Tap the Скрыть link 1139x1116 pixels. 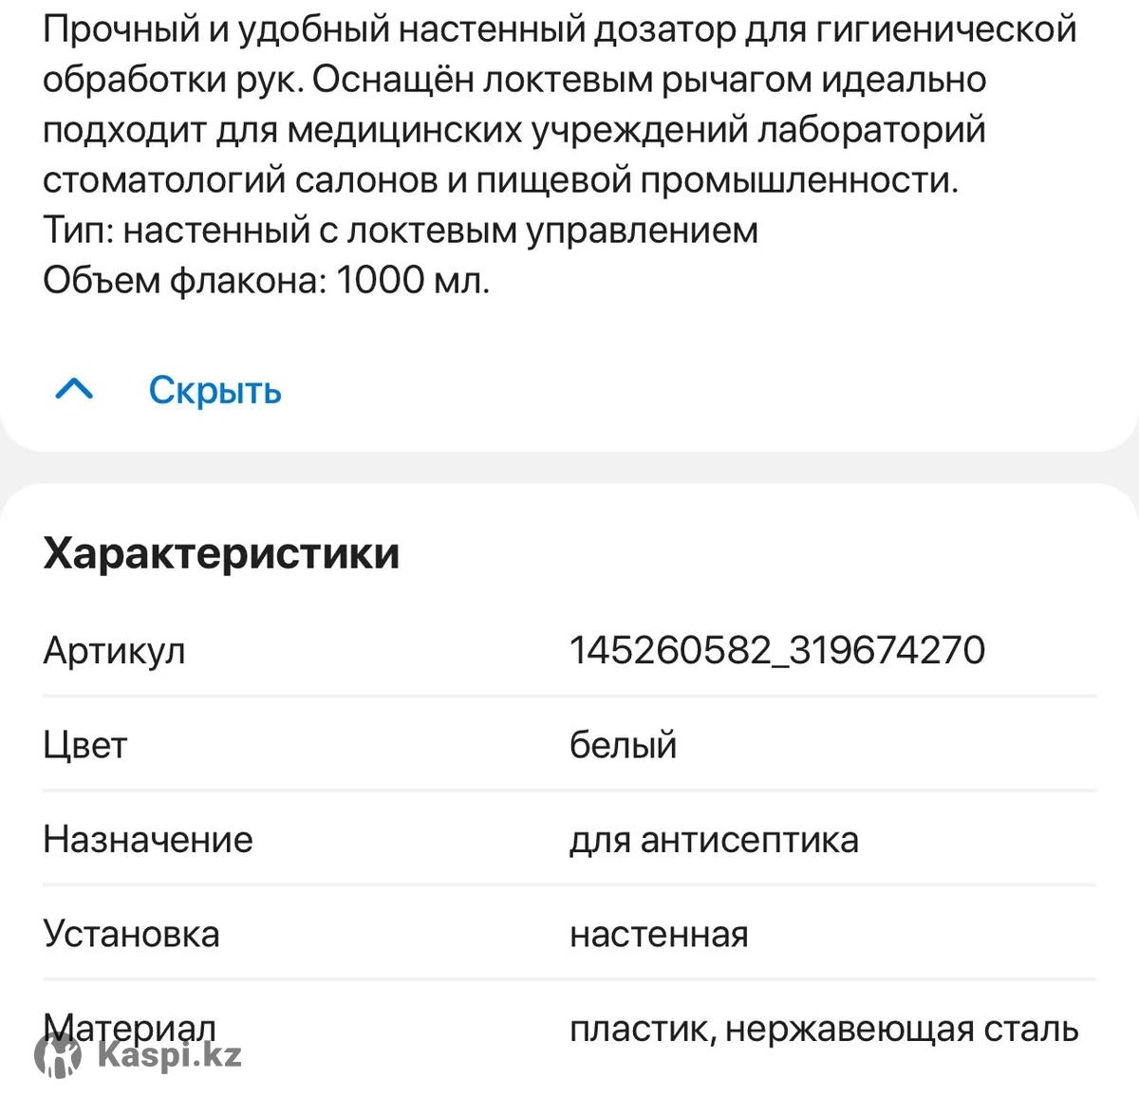point(215,390)
